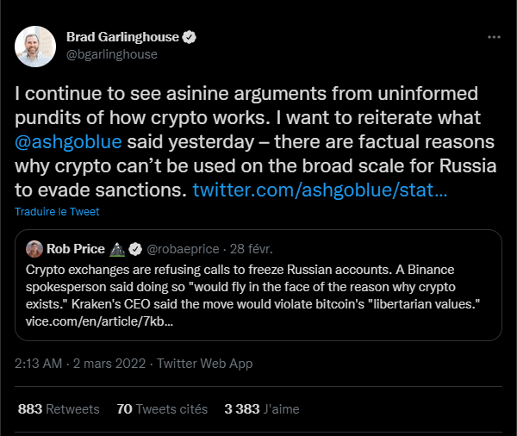This screenshot has height=436, width=517.
Task: View the 3 383 J'aime likes
Action: 261,409
